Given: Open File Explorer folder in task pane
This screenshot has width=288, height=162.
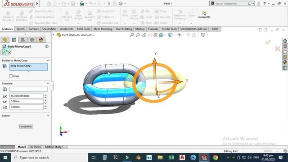Looking at the screenshot, I should coord(285,51).
